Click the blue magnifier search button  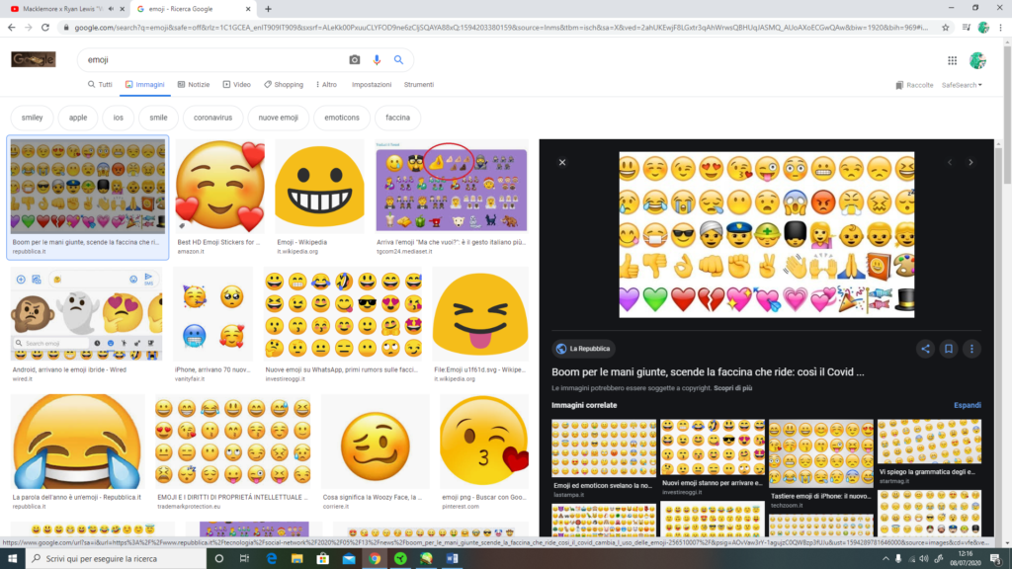point(399,59)
